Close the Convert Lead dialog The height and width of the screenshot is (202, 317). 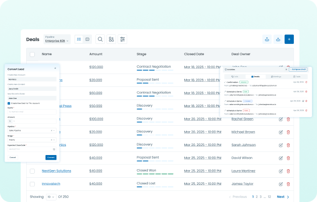56,68
